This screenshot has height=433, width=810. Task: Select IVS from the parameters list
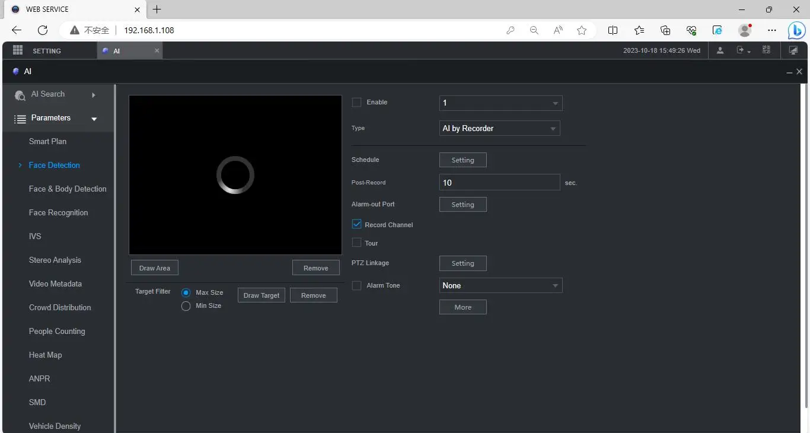pyautogui.click(x=35, y=236)
